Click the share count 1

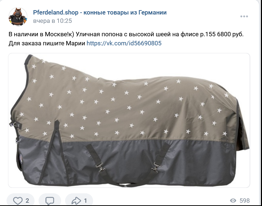click(86, 201)
